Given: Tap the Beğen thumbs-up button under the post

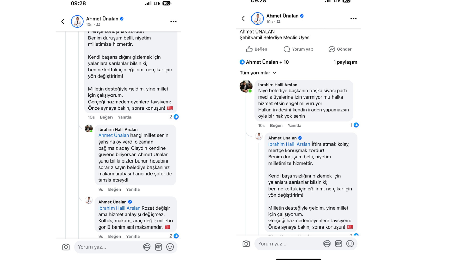Looking at the screenshot, I should (x=257, y=49).
